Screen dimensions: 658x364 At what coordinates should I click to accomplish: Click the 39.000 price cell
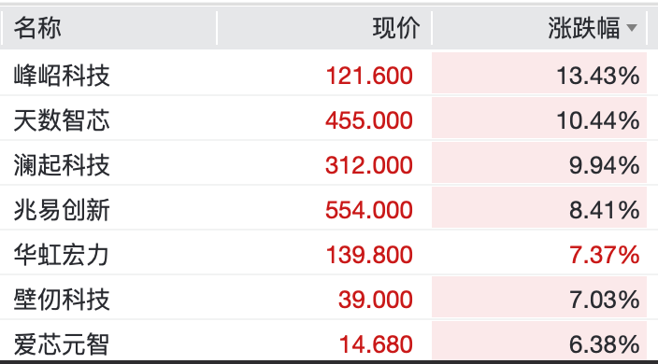tap(376, 300)
